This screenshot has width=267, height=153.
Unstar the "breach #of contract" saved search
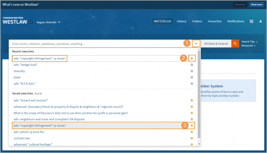[x=192, y=100]
